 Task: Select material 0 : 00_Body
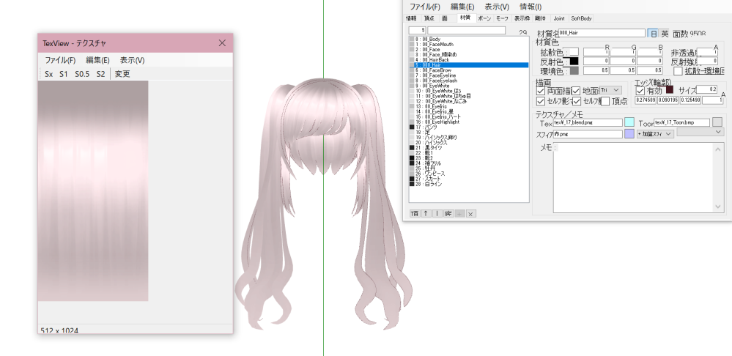point(469,40)
